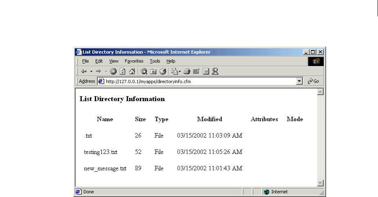Open the Messenger person icon
The height and width of the screenshot is (197, 378).
(215, 71)
